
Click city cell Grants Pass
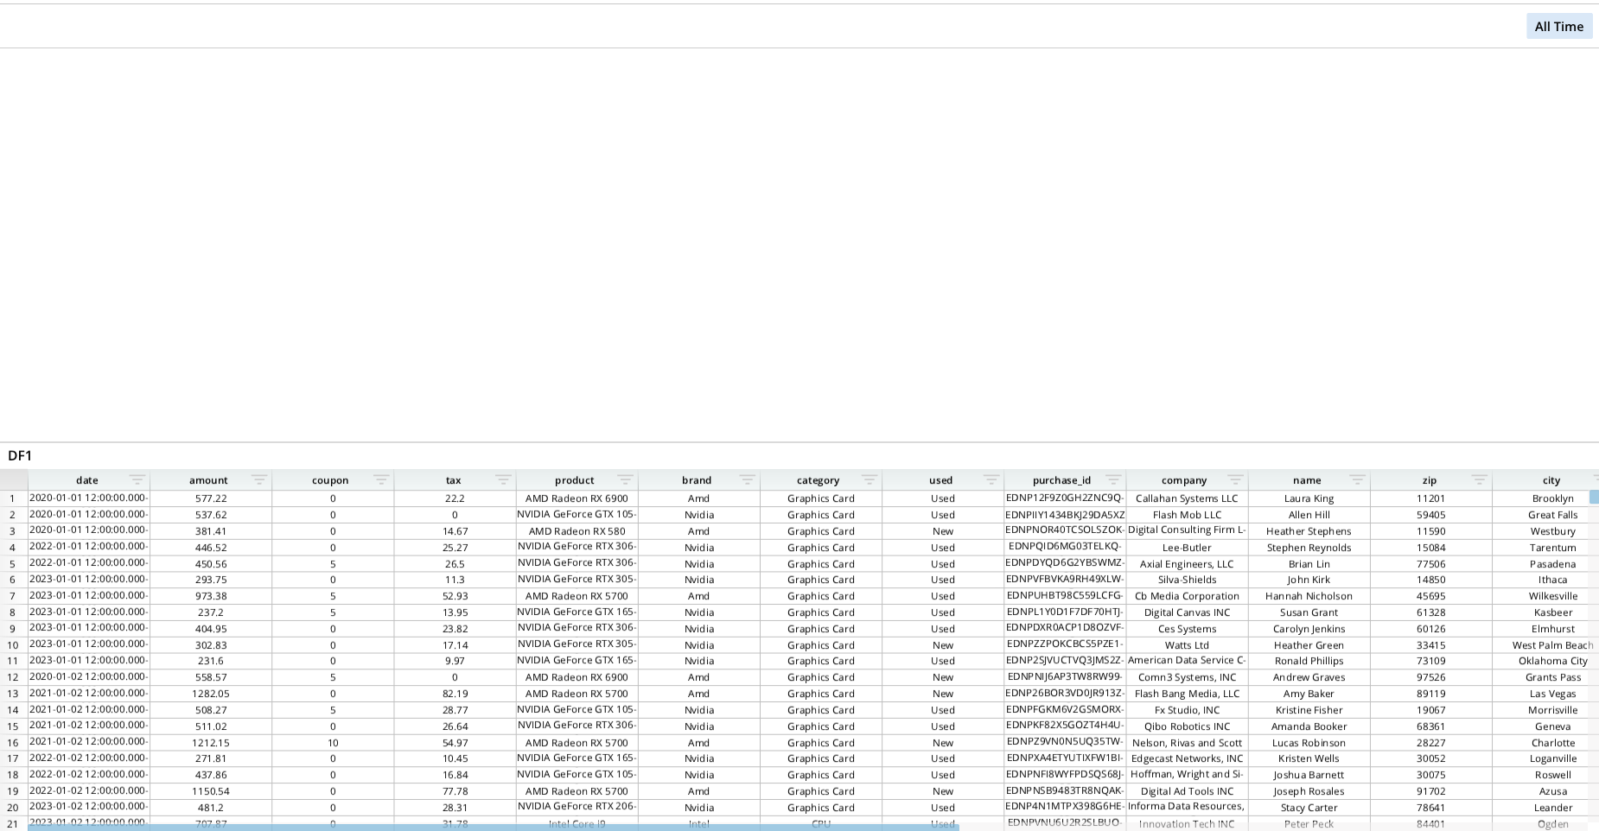1552,677
